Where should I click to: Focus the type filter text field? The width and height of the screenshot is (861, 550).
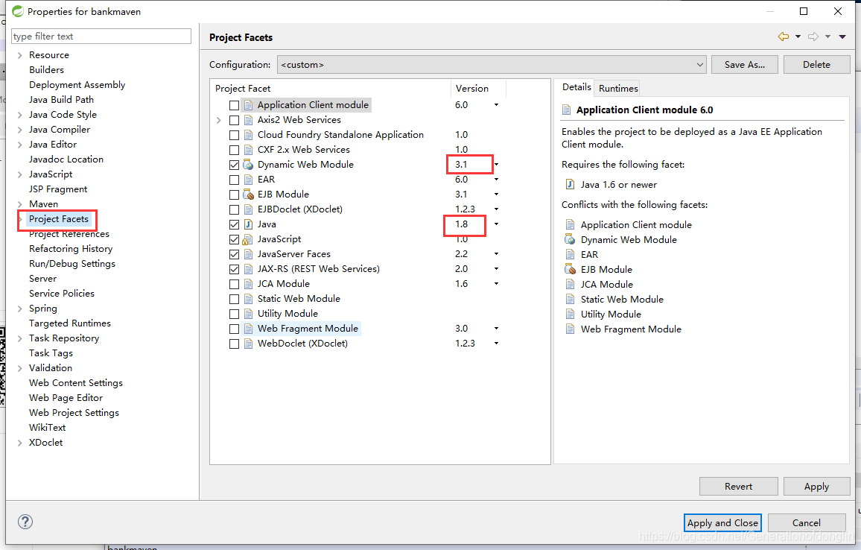(101, 37)
